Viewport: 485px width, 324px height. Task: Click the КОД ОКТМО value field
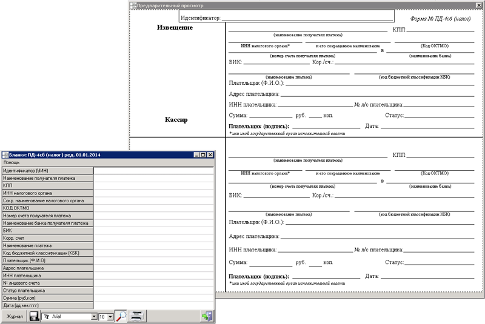click(x=153, y=208)
